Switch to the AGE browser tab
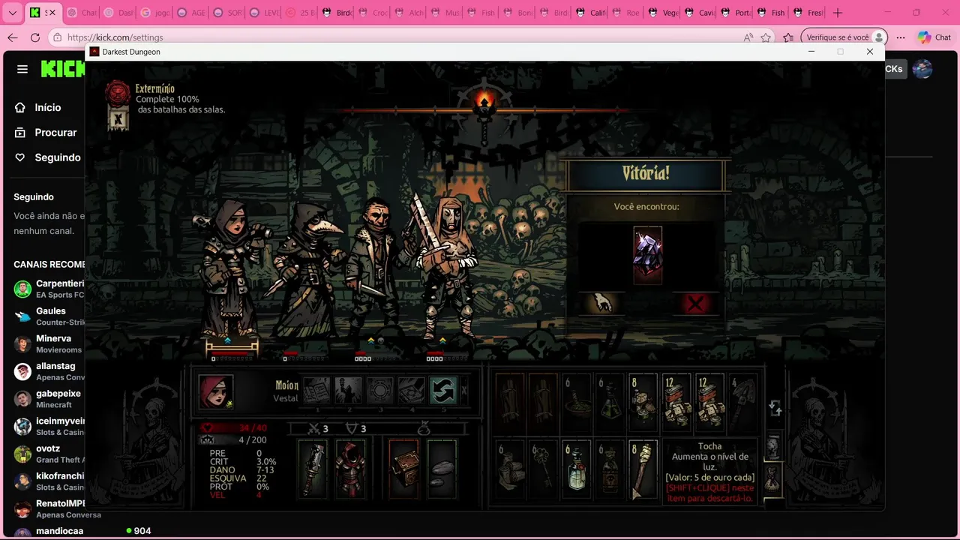Image resolution: width=960 pixels, height=540 pixels. click(x=190, y=13)
